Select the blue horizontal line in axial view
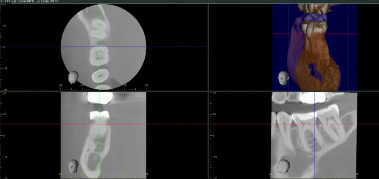 coord(104,47)
